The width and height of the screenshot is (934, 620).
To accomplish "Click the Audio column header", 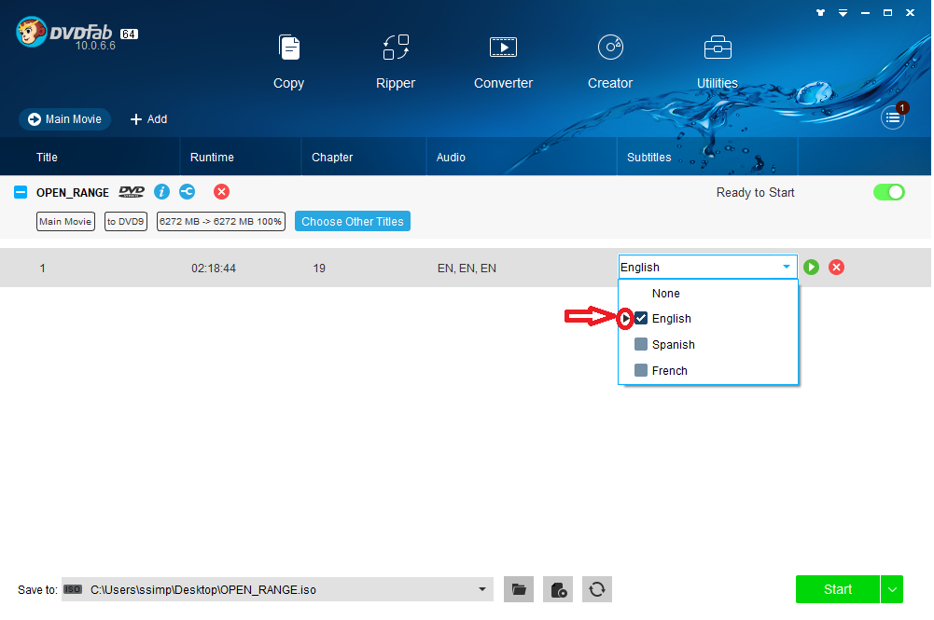I will 451,158.
